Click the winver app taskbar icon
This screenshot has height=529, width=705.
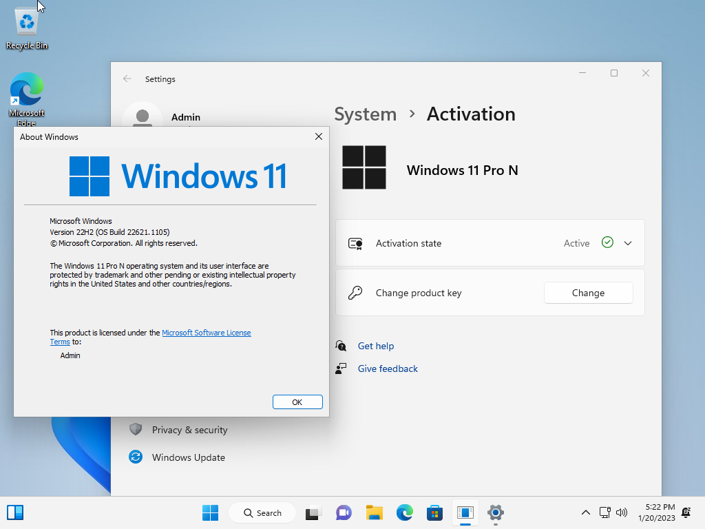465,512
